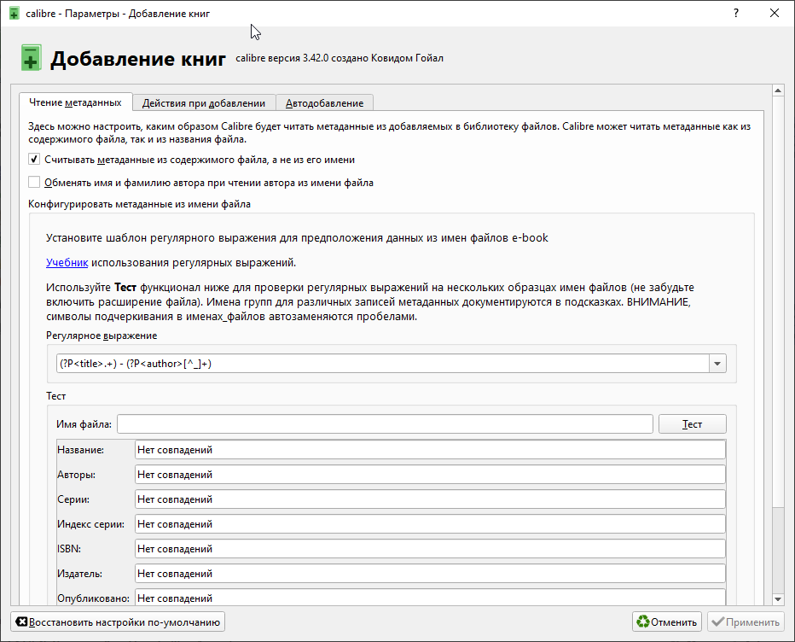795x642 pixels.
Task: Click the help question mark in the title bar
Action: [x=735, y=14]
